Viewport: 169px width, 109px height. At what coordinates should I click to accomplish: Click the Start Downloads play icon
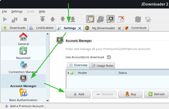(5, 19)
